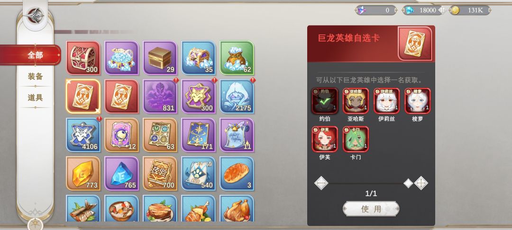Screen dimensions: 512x230
Task: Select the blue crystal item showing 765
Action: (x=121, y=173)
